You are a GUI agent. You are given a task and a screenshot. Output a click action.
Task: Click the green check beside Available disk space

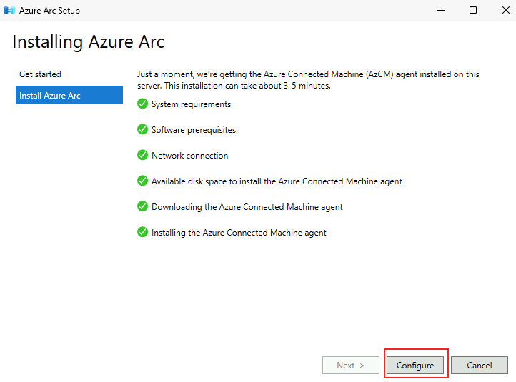(142, 181)
